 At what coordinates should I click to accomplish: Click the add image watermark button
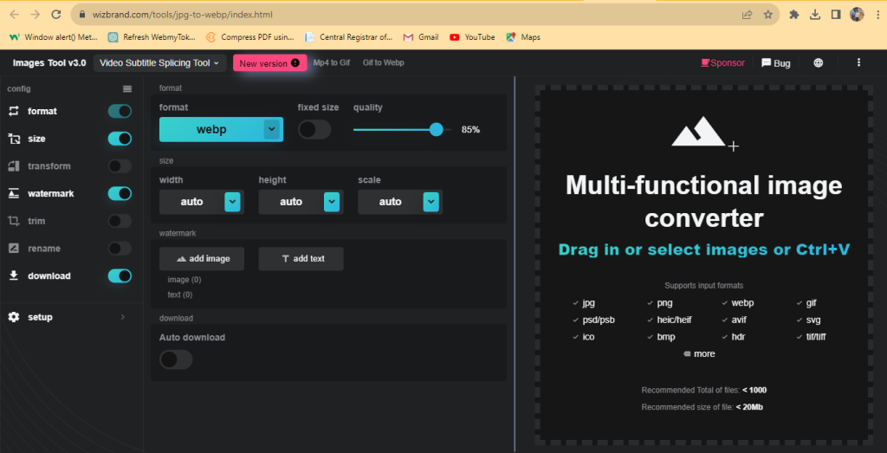201,259
